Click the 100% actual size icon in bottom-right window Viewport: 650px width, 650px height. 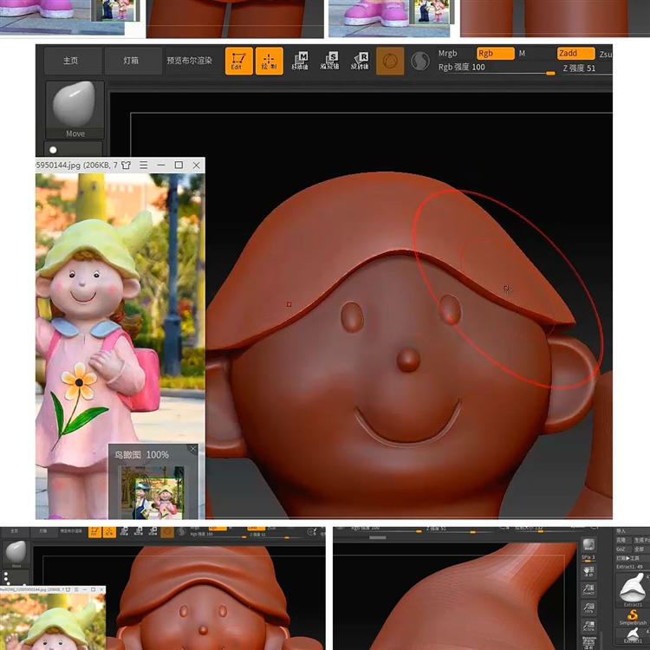(x=588, y=608)
